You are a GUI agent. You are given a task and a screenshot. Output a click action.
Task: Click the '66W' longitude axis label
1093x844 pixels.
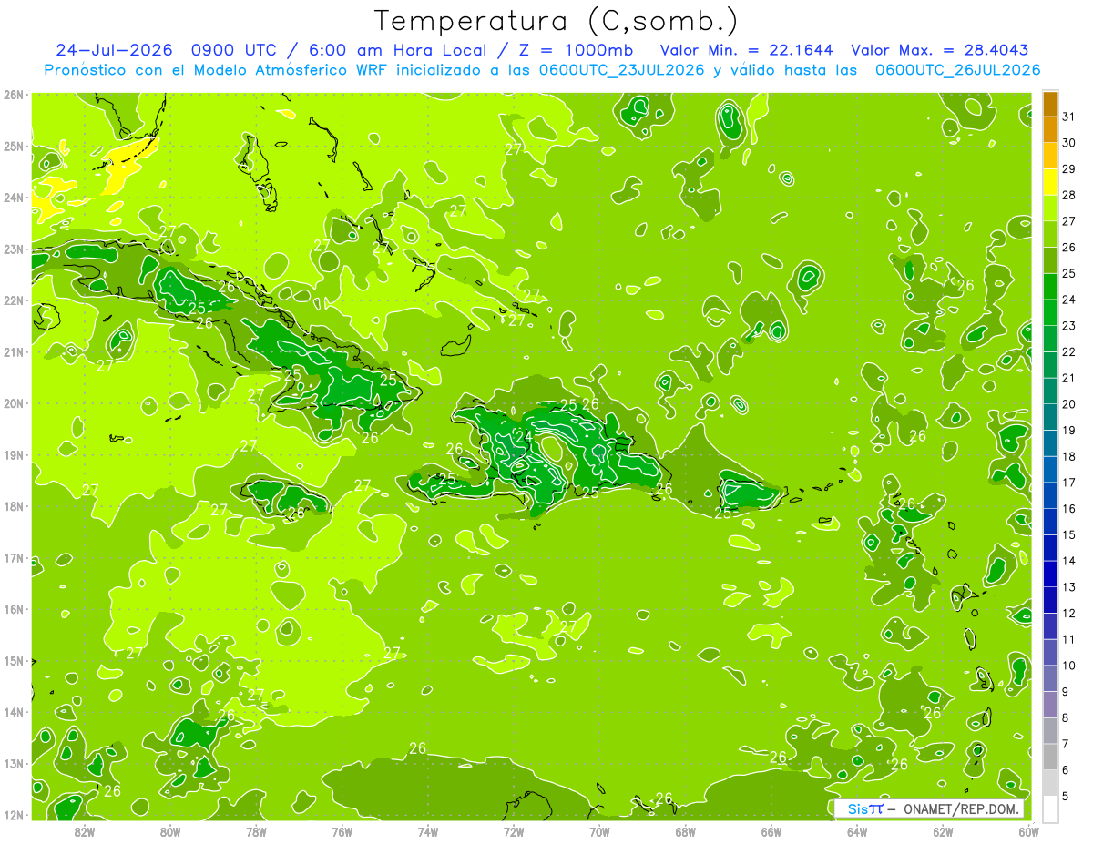pos(771,831)
